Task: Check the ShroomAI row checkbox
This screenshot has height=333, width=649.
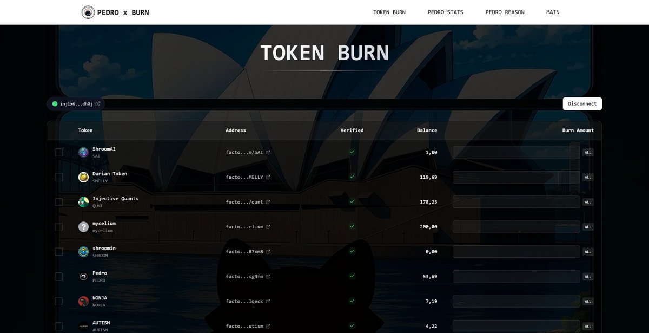Action: [58, 152]
